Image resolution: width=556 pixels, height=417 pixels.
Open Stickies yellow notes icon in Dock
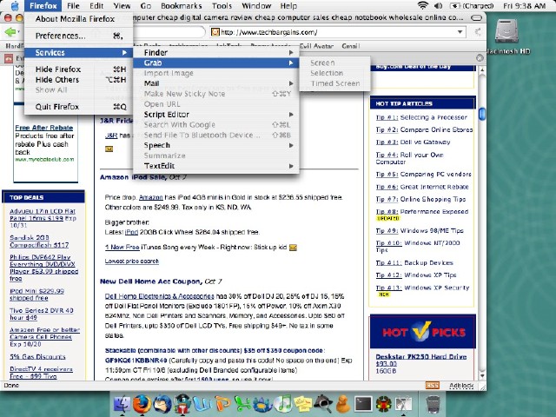click(x=302, y=404)
